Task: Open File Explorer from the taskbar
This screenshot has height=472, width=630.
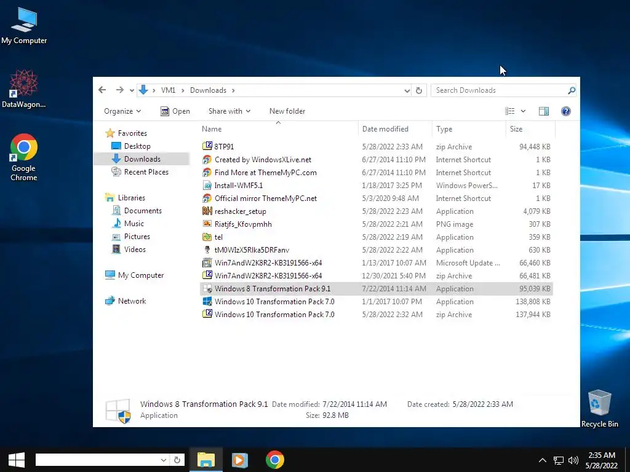Action: point(206,460)
